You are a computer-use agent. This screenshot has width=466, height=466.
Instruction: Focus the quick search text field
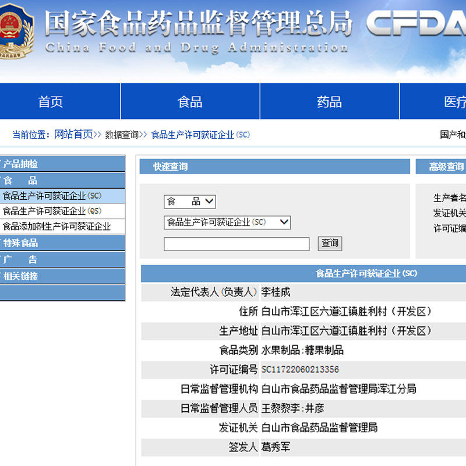point(236,244)
